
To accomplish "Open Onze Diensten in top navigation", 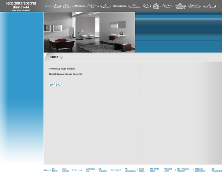I will (x=67, y=6).
